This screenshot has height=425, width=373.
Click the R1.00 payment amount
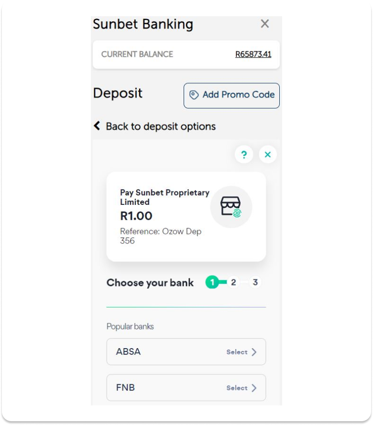(x=136, y=216)
